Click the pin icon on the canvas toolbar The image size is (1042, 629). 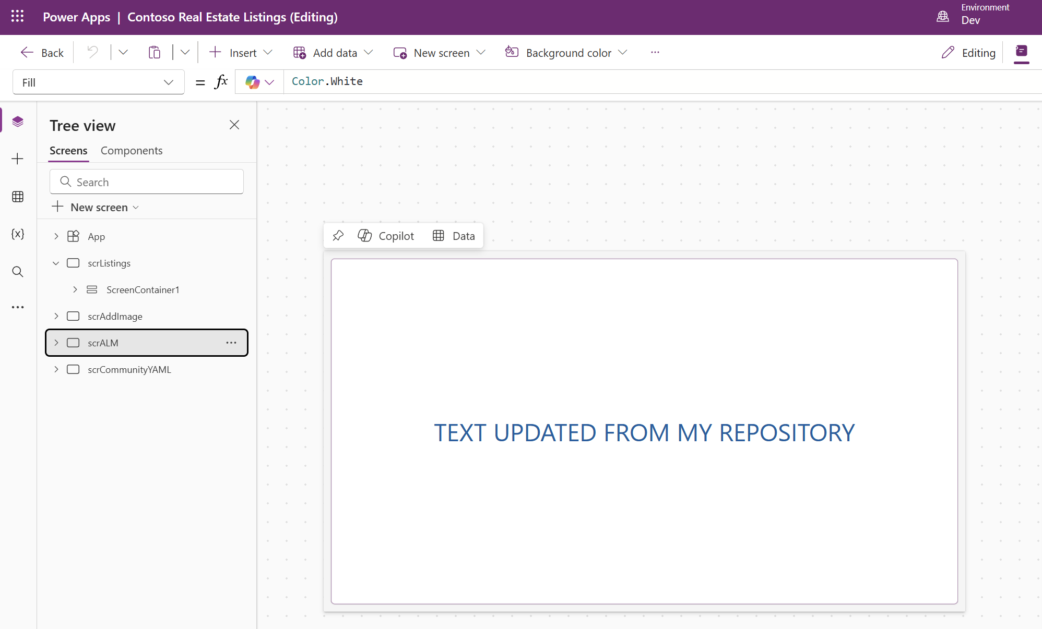click(x=338, y=236)
